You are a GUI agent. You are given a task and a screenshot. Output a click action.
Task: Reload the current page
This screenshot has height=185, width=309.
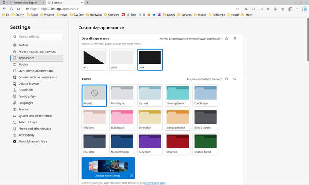[x=12, y=9]
